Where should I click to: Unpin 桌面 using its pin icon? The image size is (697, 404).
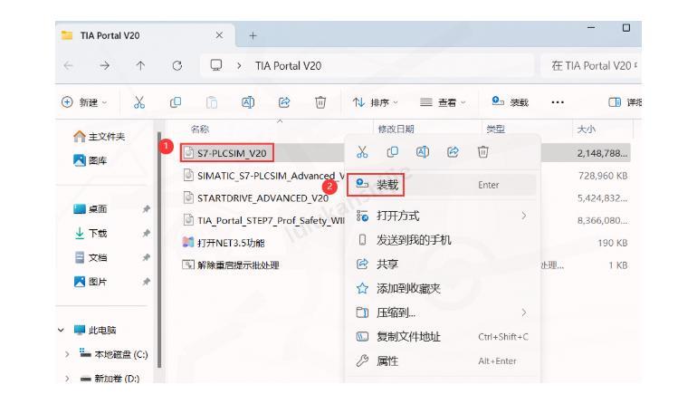tap(147, 208)
